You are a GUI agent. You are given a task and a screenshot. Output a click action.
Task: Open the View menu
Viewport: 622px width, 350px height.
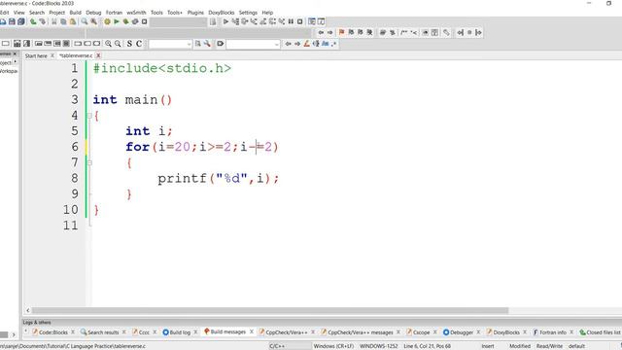coord(18,13)
